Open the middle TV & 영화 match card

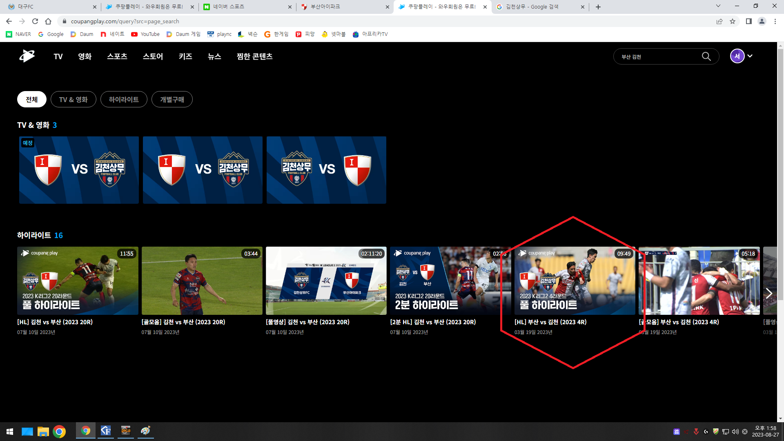pyautogui.click(x=203, y=170)
